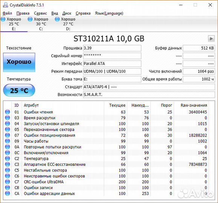Select the D: disk tab at 27 °C
The height and width of the screenshot is (203, 218).
[x=68, y=24]
